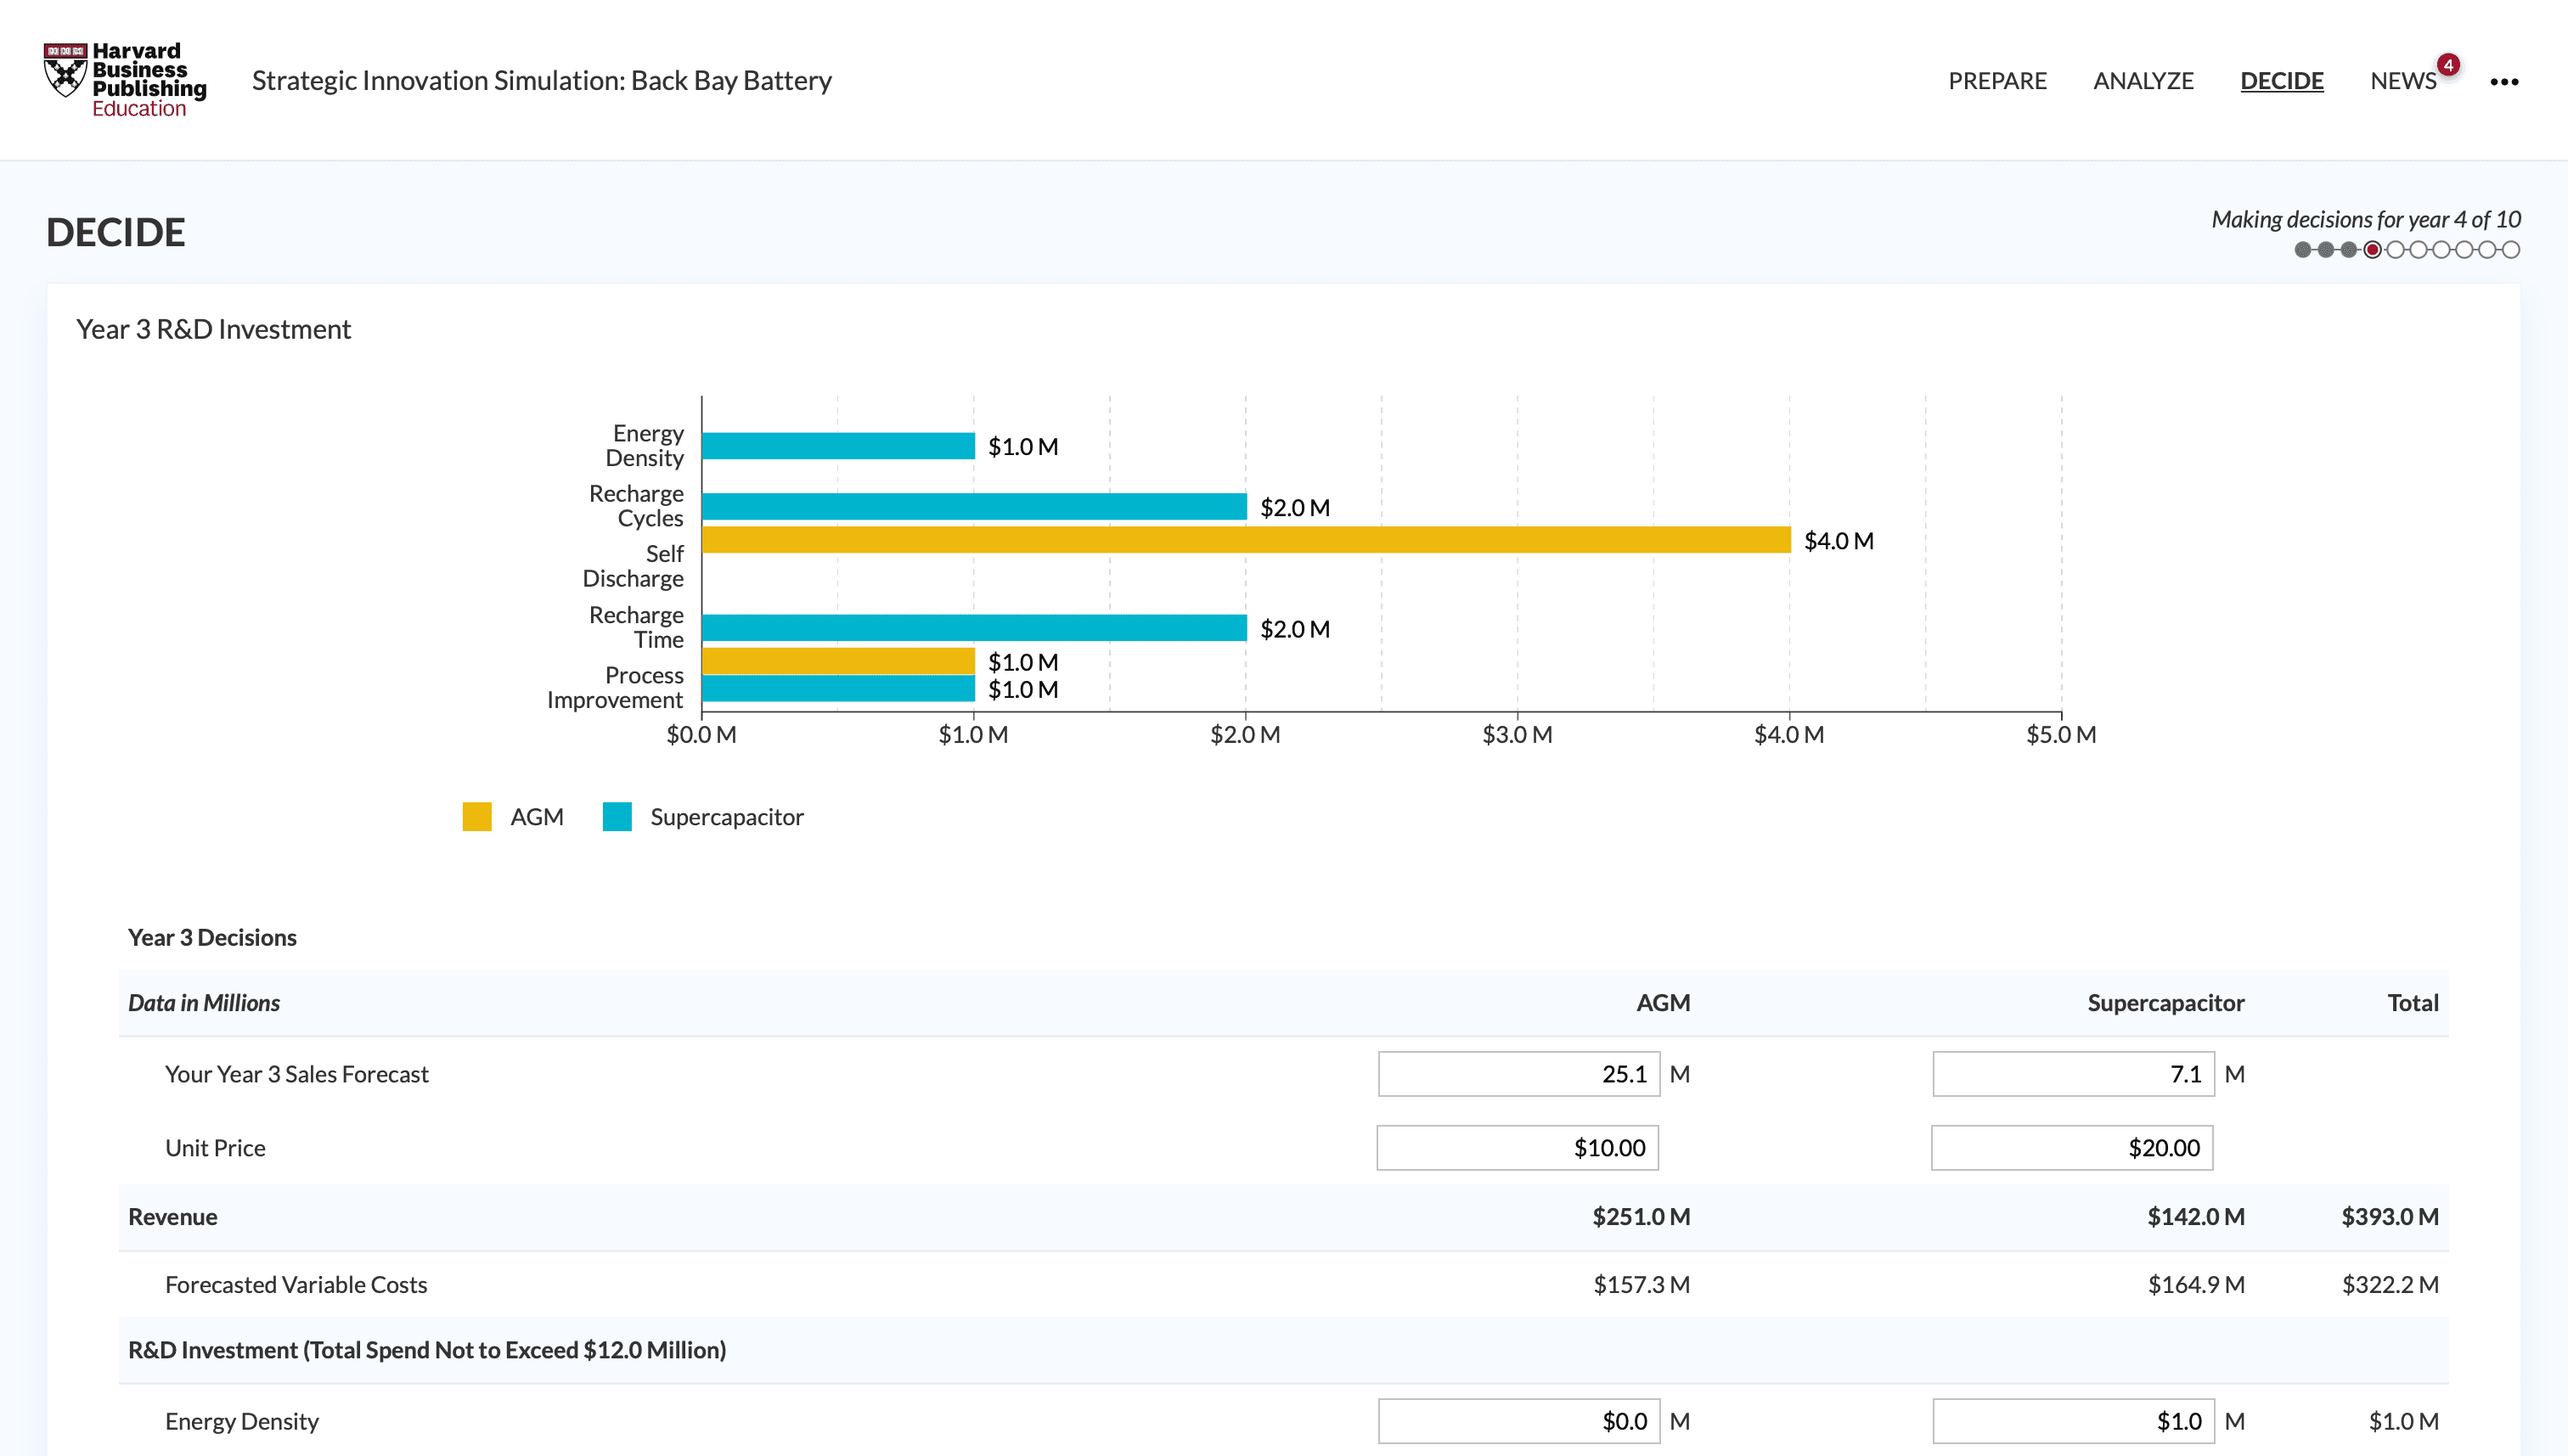Click the $4.0 M AGM Recharge Cycles bar
2568x1456 pixels.
1245,540
